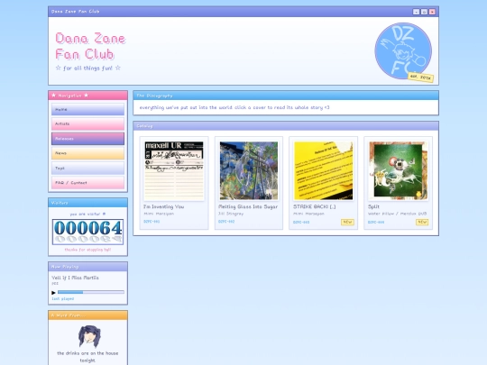The image size is (487, 365).
Task: Click the est. date tag on logo
Action: (420, 77)
